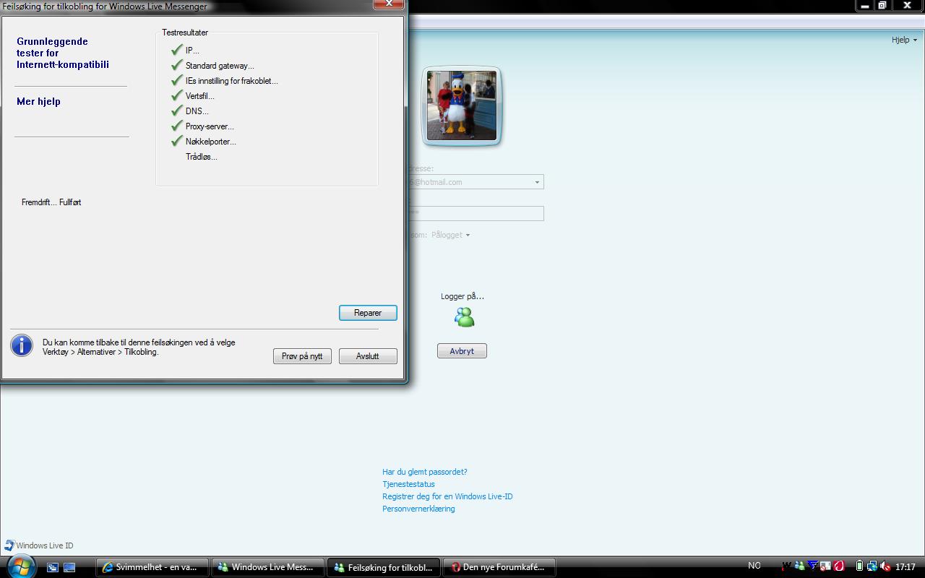Click the muted volume tray icon
Screen dimensions: 925x578
(x=885, y=566)
